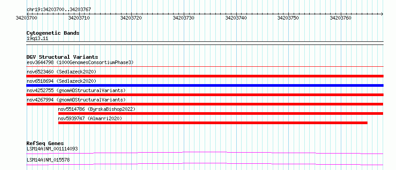Click the DGV Structural Variants track heading
This screenshot has height=170, width=396.
click(62, 57)
